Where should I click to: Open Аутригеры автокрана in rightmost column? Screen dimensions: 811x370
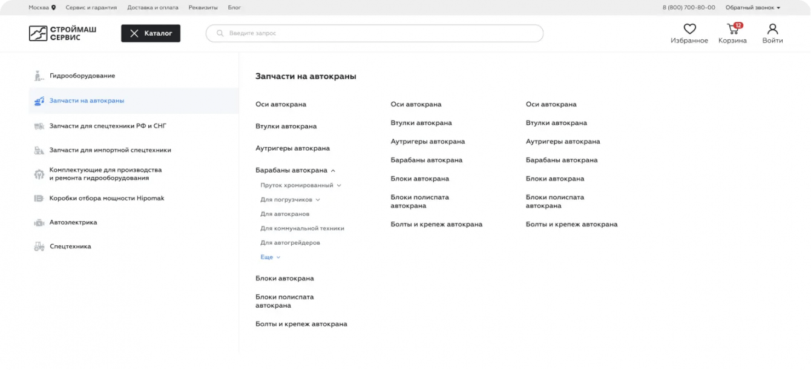pos(563,142)
